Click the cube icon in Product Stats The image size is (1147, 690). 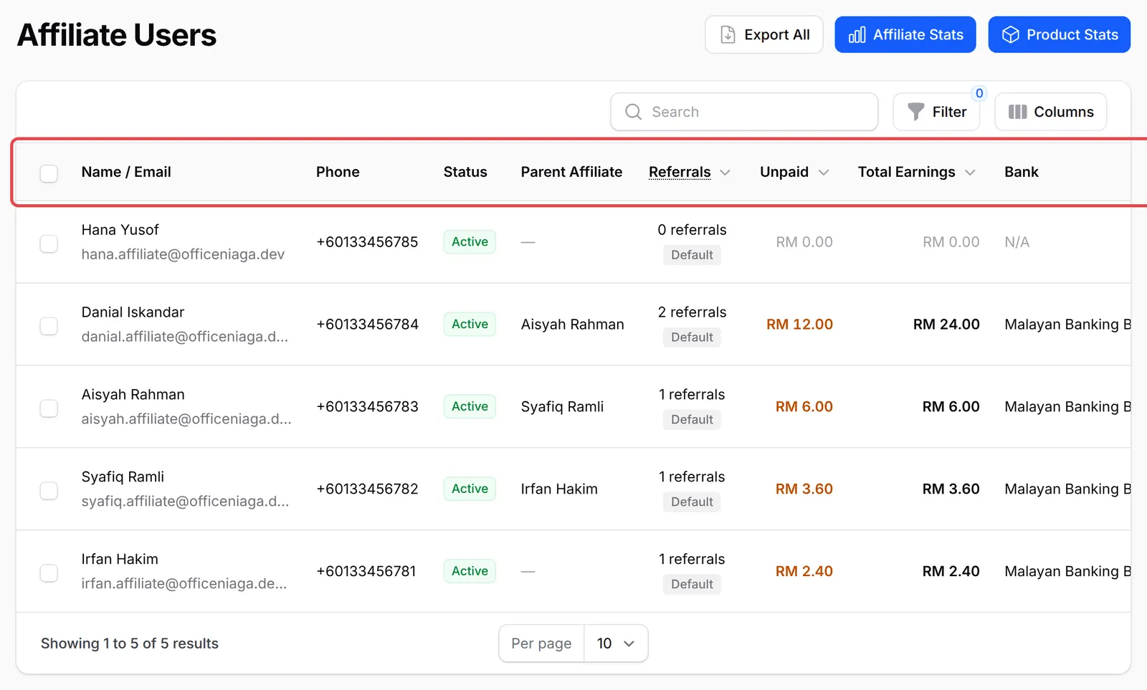[1010, 34]
